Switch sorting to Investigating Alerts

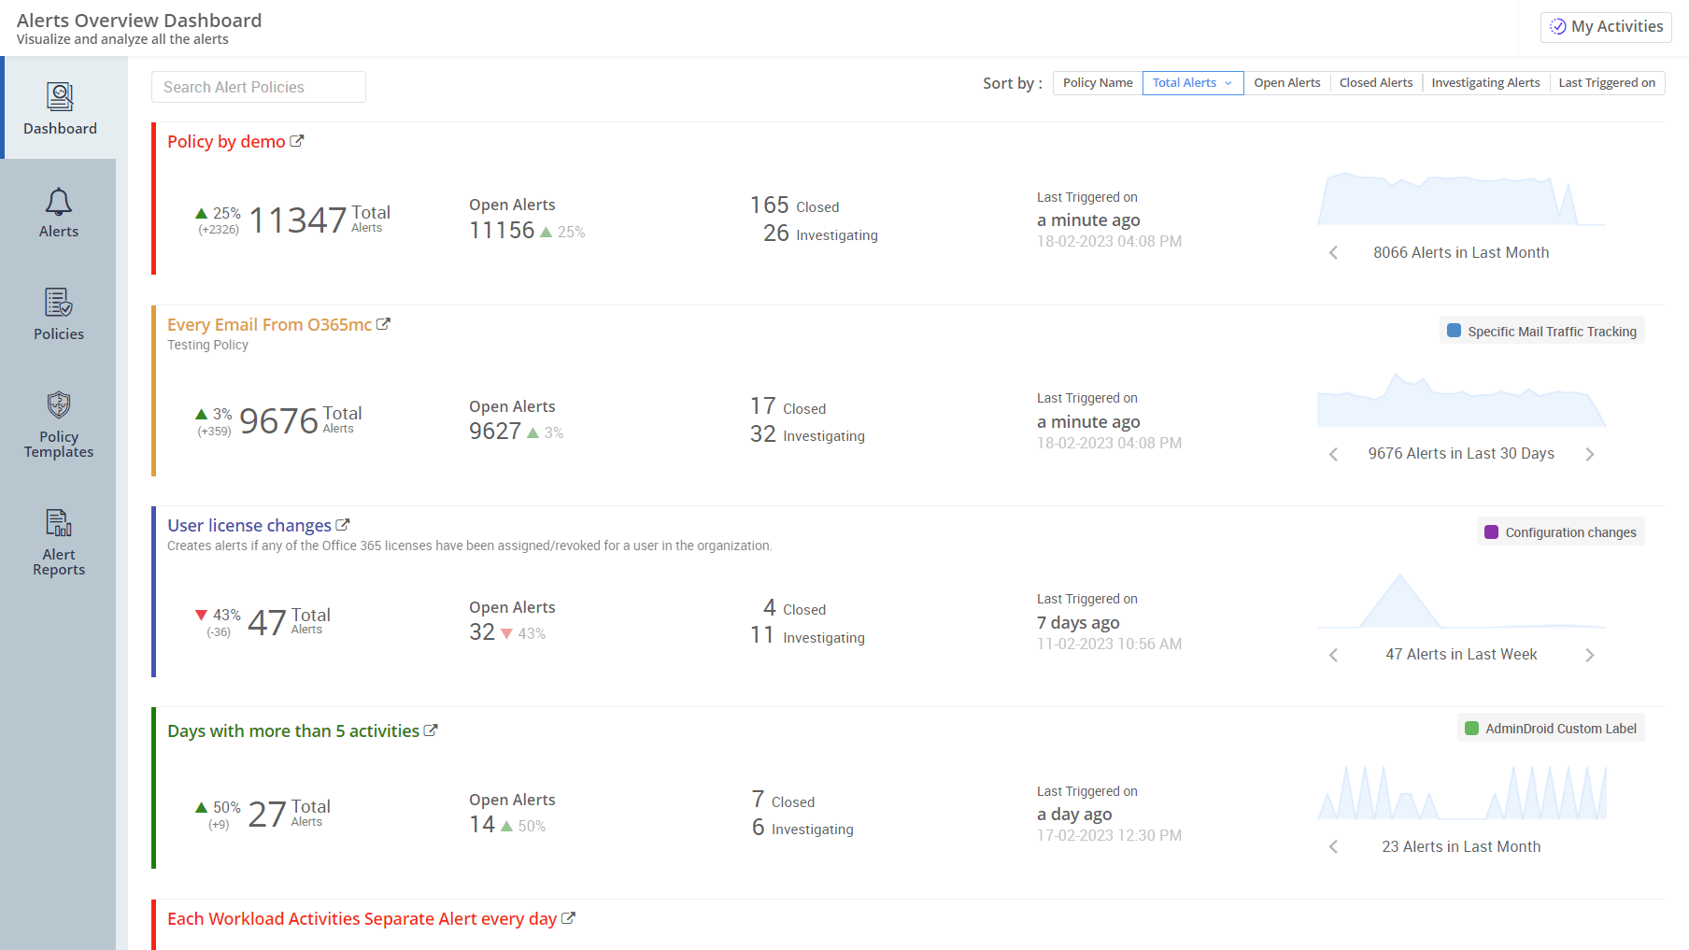[x=1485, y=82]
